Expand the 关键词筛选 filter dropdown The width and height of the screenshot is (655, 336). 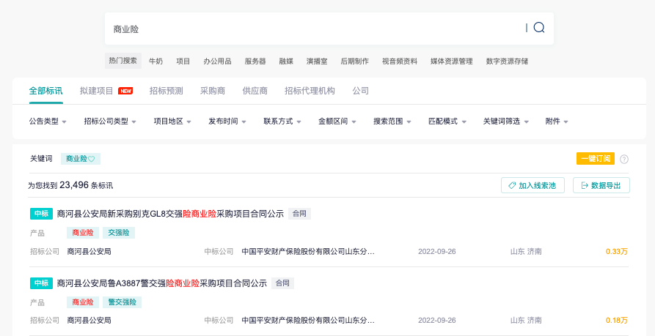tap(506, 122)
